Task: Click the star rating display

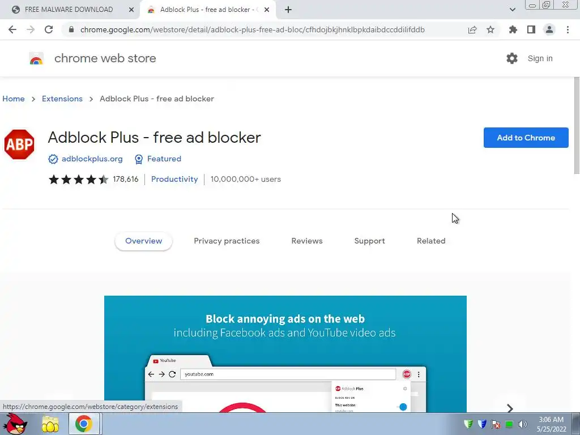Action: (78, 180)
